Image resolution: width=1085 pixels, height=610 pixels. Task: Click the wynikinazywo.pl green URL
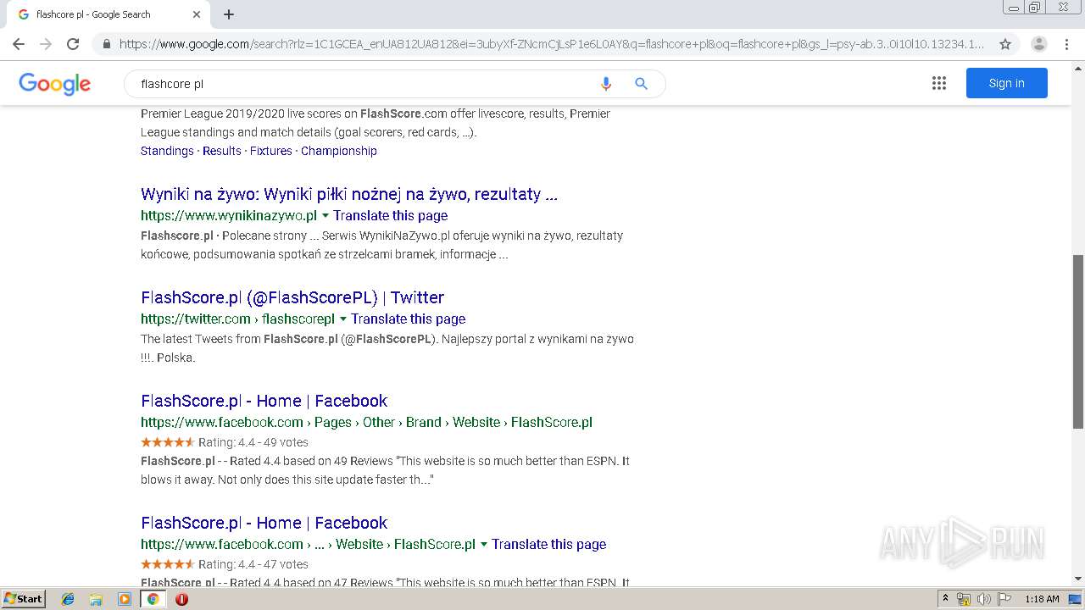point(229,215)
